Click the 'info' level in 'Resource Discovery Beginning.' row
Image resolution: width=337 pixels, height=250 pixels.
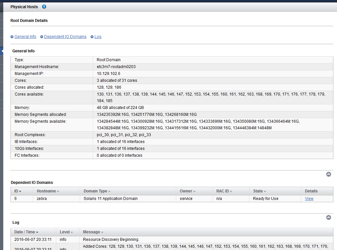(63, 240)
